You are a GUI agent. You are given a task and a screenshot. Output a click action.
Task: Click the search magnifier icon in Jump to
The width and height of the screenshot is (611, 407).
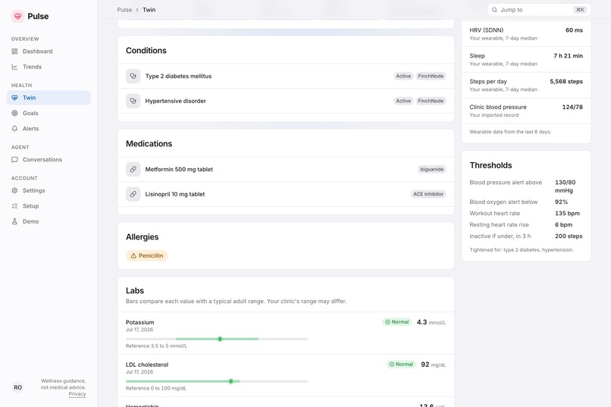click(494, 10)
